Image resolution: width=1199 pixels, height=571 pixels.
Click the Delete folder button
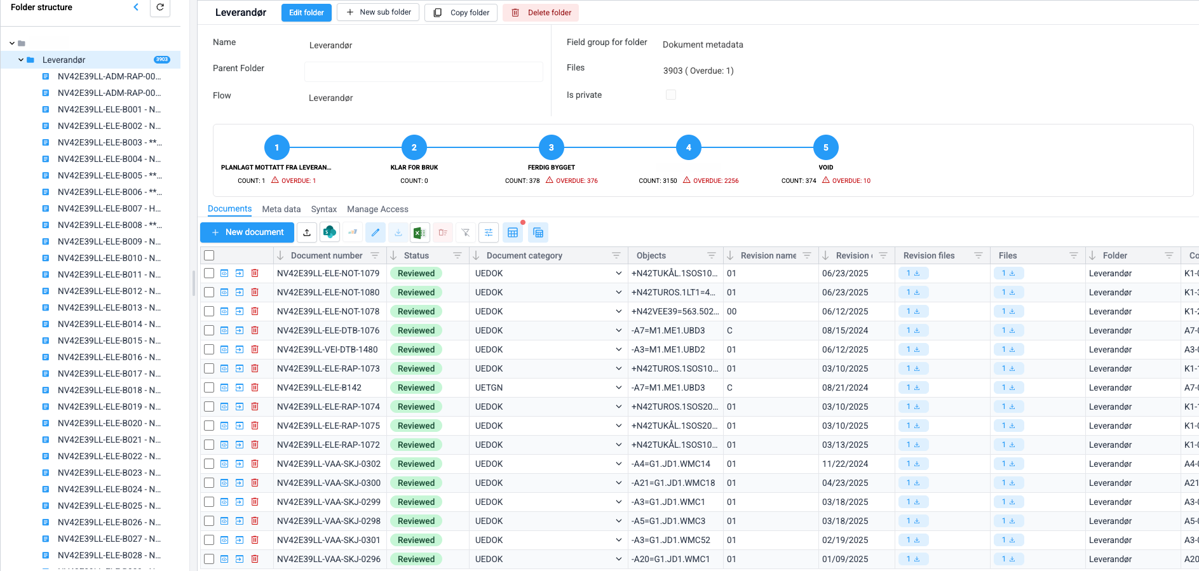point(541,13)
